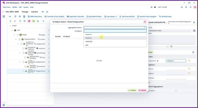Screen dimensions: 198x108
Task: Click the glasses icon in the main toolbar
Action: point(10,17)
